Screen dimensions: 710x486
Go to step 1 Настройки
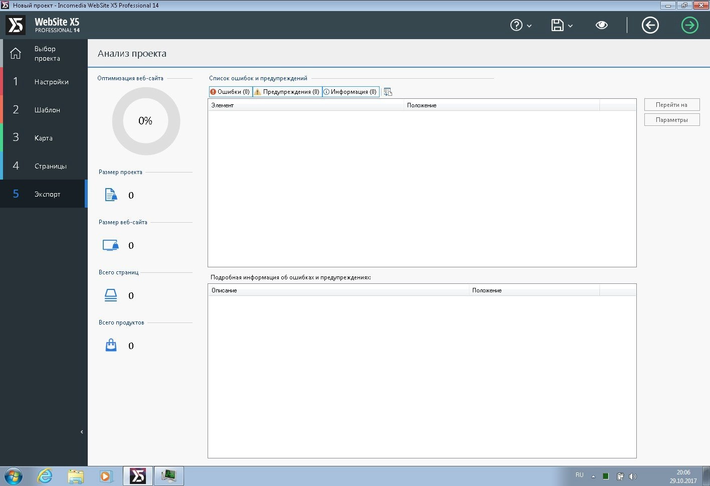pyautogui.click(x=44, y=81)
